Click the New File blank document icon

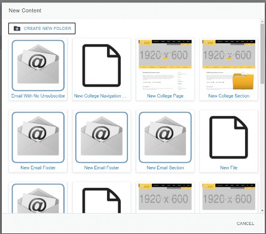point(228,137)
